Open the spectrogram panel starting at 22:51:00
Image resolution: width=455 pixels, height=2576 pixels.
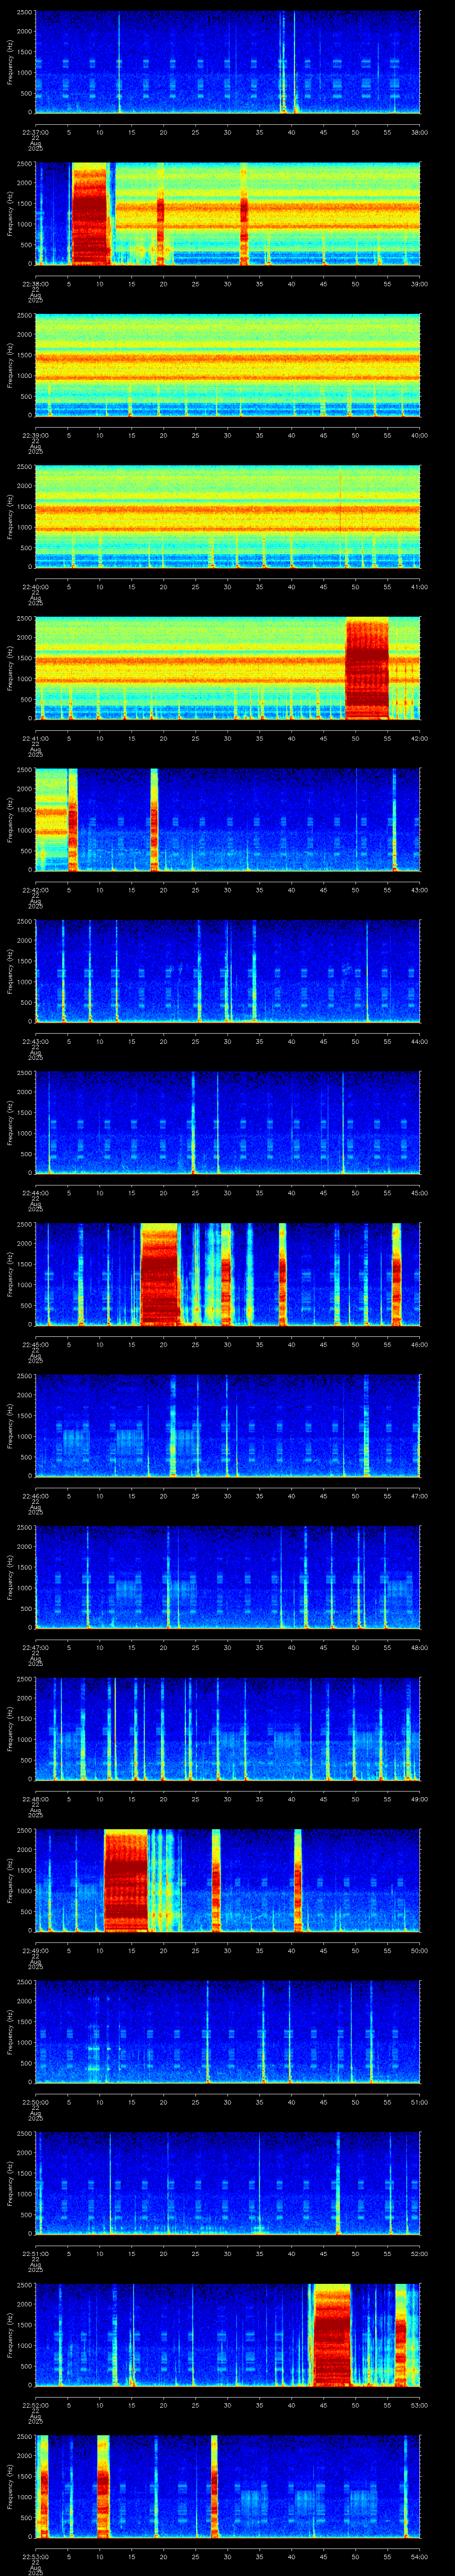[228, 2183]
